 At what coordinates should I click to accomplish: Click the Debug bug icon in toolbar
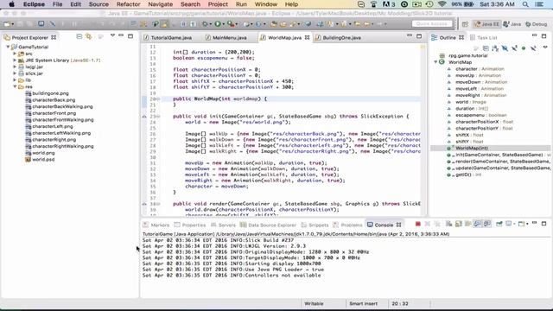point(206,24)
